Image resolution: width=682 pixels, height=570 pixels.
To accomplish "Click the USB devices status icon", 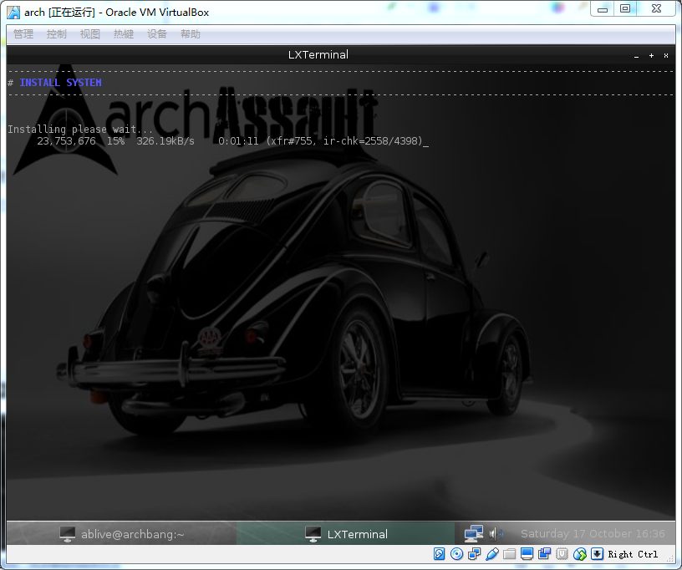I will 492,554.
